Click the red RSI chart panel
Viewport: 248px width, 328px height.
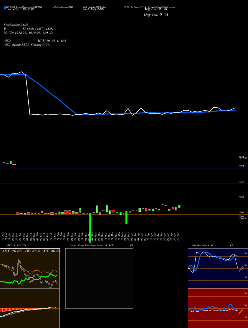pos(218,308)
